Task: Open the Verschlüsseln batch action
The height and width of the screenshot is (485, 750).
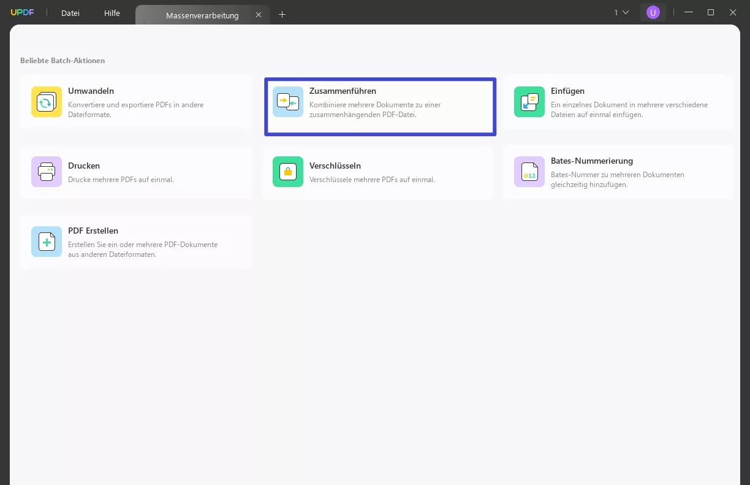Action: tap(377, 172)
